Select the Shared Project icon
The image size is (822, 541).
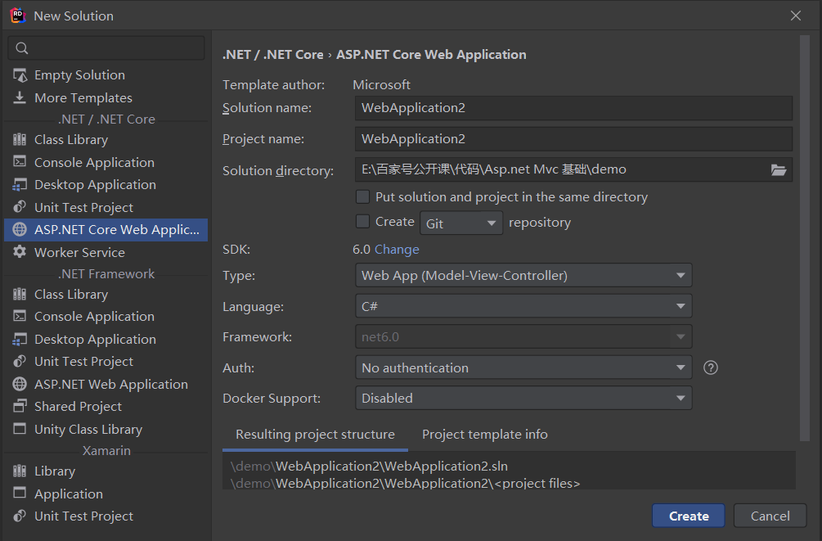click(20, 407)
